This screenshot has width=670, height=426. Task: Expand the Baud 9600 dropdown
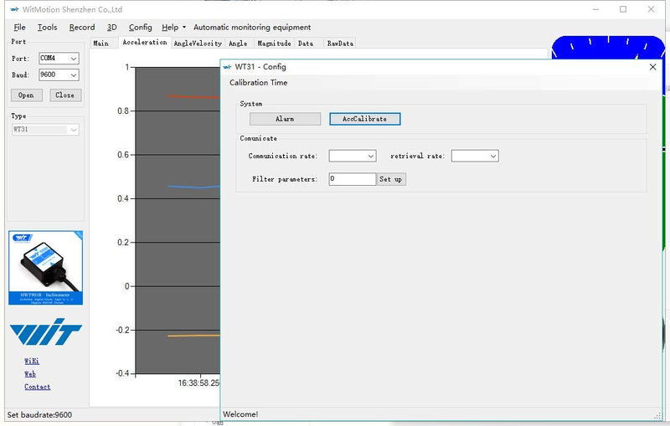[74, 74]
